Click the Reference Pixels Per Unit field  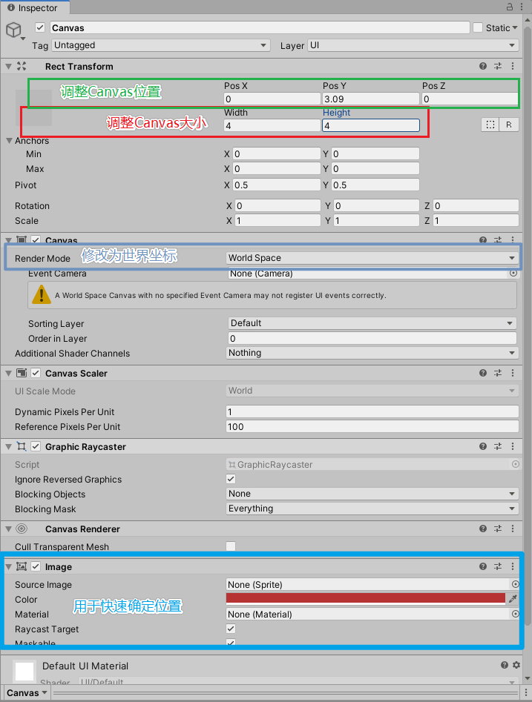(x=372, y=426)
